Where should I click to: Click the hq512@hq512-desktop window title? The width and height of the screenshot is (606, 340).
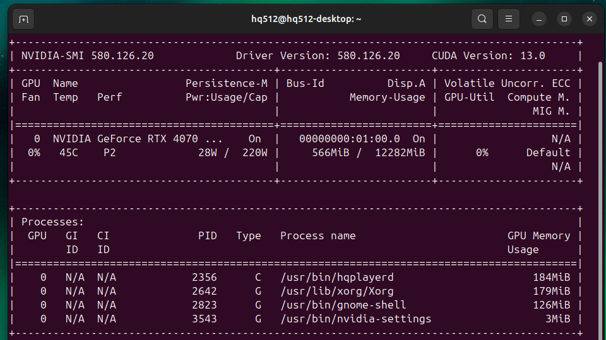click(x=306, y=19)
